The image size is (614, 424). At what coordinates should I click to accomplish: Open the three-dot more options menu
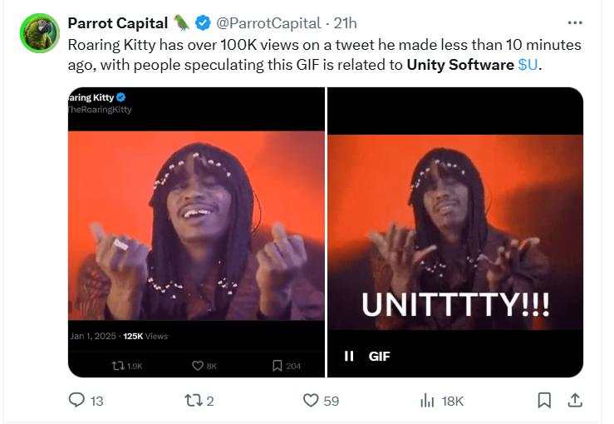tap(574, 23)
